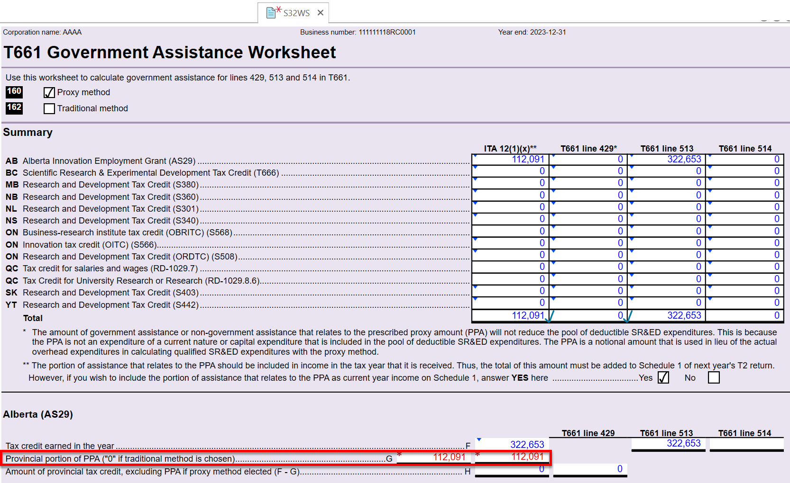The height and width of the screenshot is (483, 790).
Task: Click the checkmark beside Total line 429
Action: 628,316
